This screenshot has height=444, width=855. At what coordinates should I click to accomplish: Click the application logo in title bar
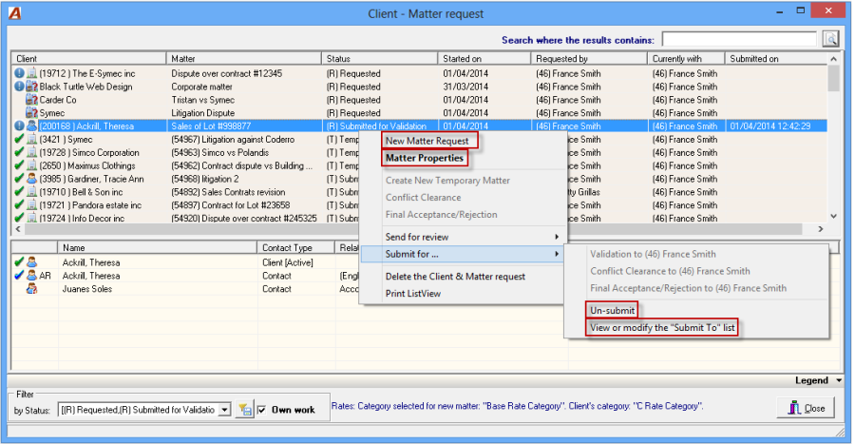[14, 12]
